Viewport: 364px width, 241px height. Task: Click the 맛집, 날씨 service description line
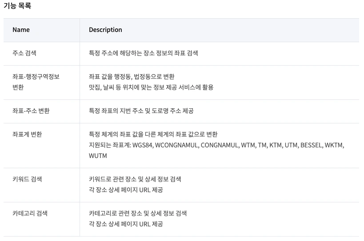point(151,87)
